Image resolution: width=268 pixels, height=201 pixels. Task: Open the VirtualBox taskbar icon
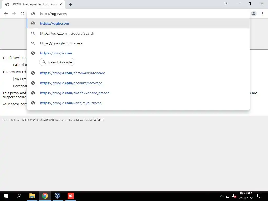coord(57,196)
